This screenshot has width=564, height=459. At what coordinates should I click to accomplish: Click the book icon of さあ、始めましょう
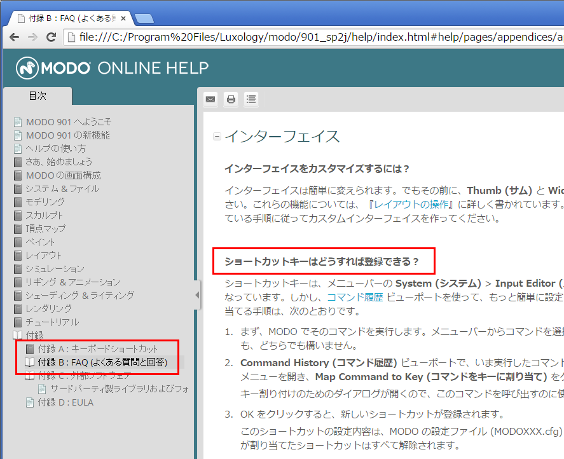(x=18, y=162)
